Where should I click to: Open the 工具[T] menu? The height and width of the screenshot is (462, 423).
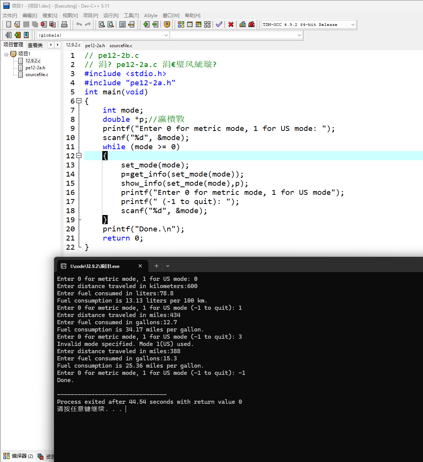(131, 15)
